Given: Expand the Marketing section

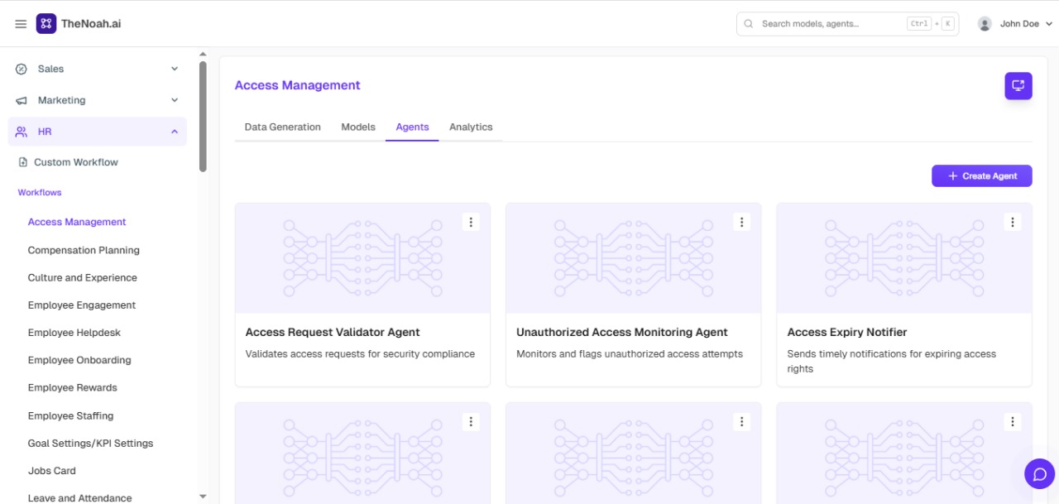Looking at the screenshot, I should (x=174, y=99).
